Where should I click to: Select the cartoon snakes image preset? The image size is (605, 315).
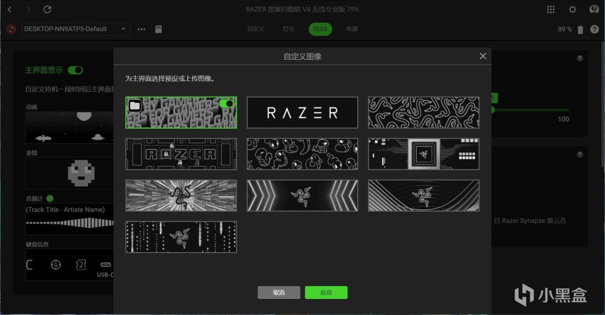(x=302, y=154)
